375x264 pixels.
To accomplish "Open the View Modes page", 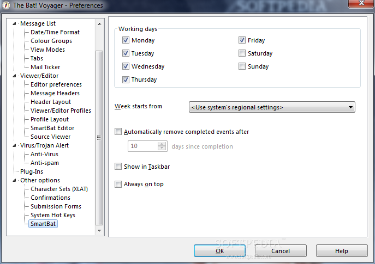I will [x=47, y=50].
